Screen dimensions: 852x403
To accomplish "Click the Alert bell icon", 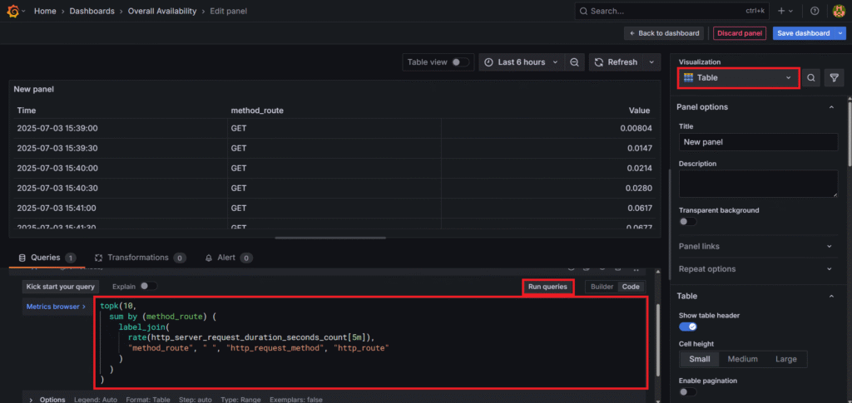I will 209,258.
